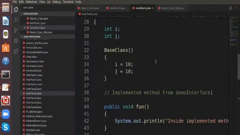Collapse the Open Editors section
This screenshot has width=240, height=135.
pos(48,14)
